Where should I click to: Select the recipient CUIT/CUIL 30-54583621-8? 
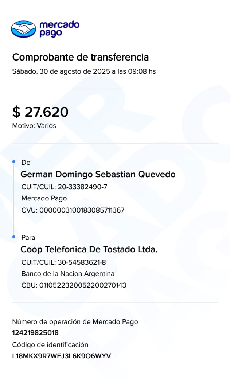[64, 262]
